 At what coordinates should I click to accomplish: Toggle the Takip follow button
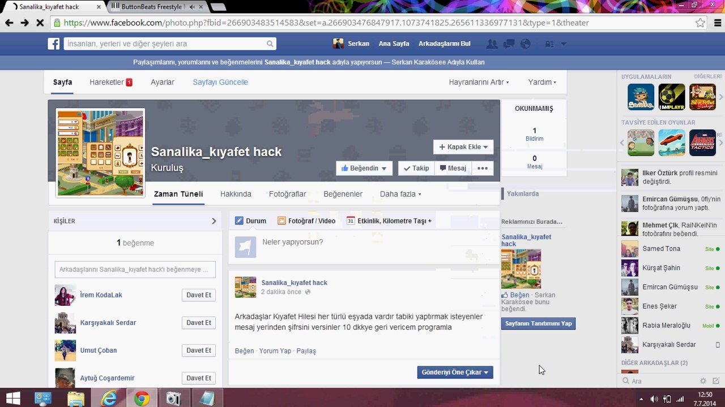(416, 168)
